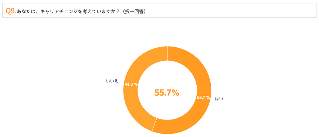Click the percent sign of center value
319x137 pixels.
click(175, 93)
